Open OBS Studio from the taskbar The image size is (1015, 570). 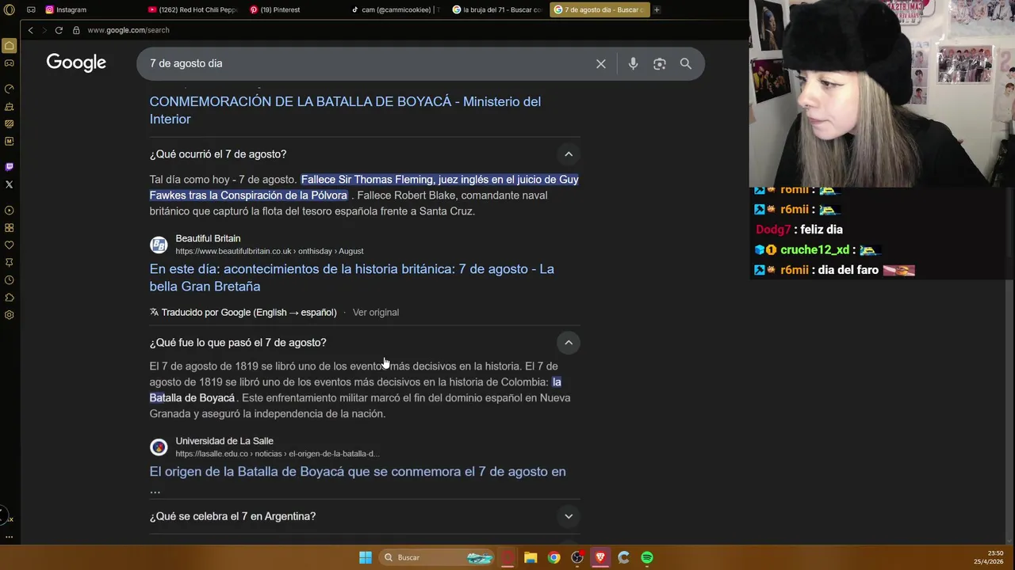(577, 557)
